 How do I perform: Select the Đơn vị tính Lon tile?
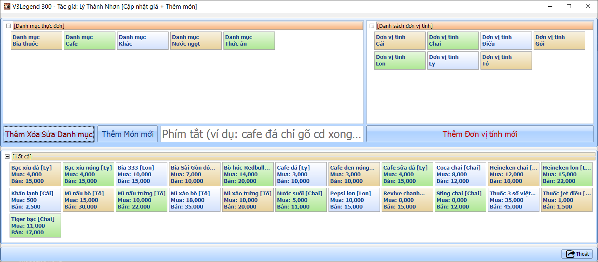pyautogui.click(x=400, y=61)
